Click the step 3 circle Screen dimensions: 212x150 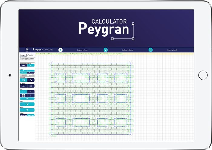(x=151, y=50)
